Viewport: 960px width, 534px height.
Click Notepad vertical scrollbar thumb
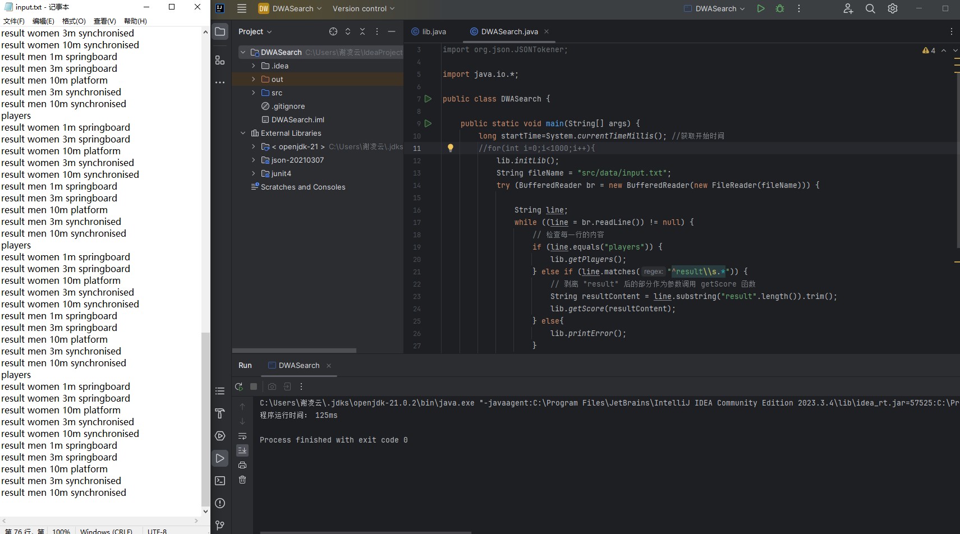205,418
